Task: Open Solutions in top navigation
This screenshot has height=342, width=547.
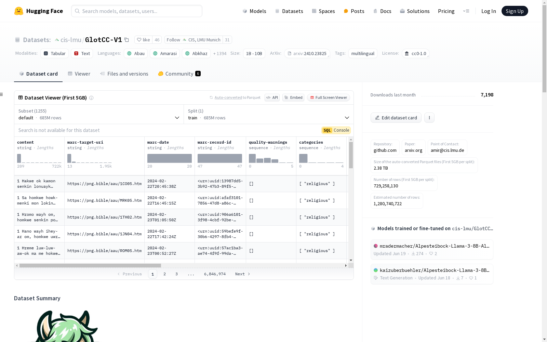Action: (x=415, y=11)
